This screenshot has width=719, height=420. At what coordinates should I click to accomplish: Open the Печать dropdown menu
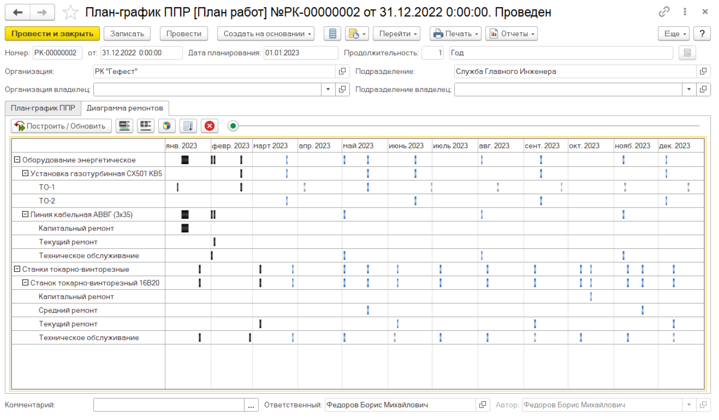(x=456, y=34)
